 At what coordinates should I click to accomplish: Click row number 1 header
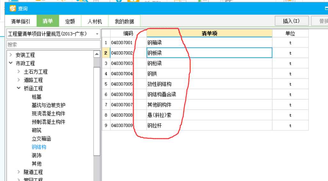[106, 43]
